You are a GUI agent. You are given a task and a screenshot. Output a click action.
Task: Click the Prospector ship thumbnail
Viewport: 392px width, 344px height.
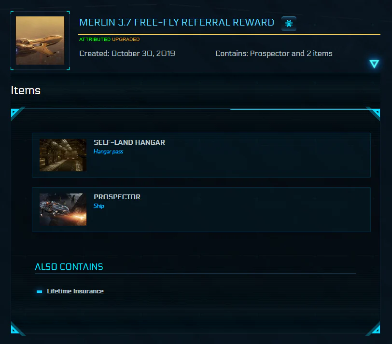point(63,209)
